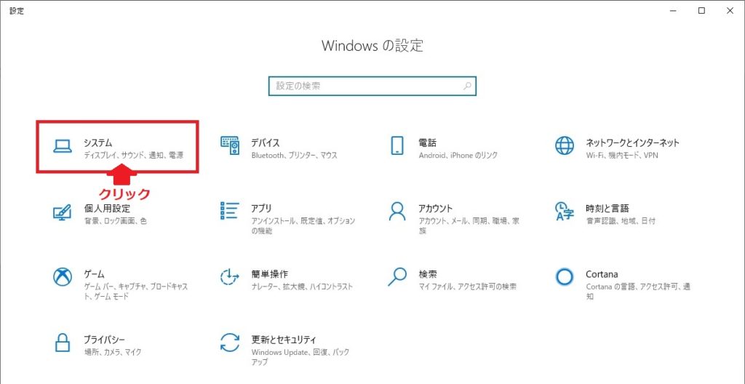Click the System laptop icon
This screenshot has width=745, height=384.
pos(63,146)
